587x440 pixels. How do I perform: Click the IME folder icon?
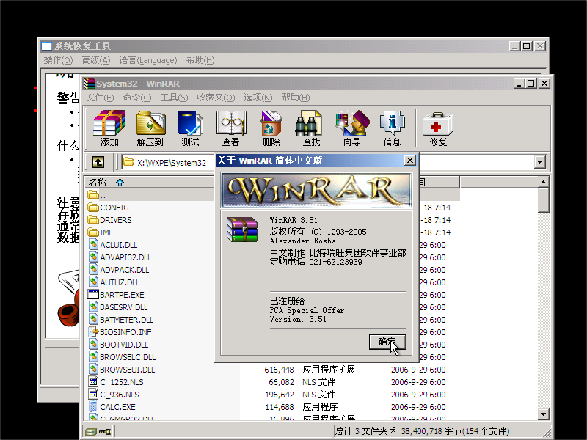click(93, 232)
